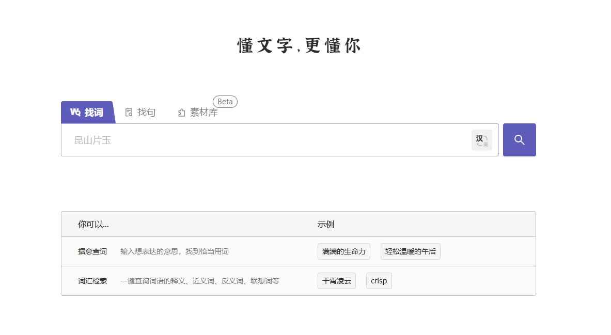Click the description 输入想表达的意思，找到恰当用词
611x335 pixels.
(174, 252)
